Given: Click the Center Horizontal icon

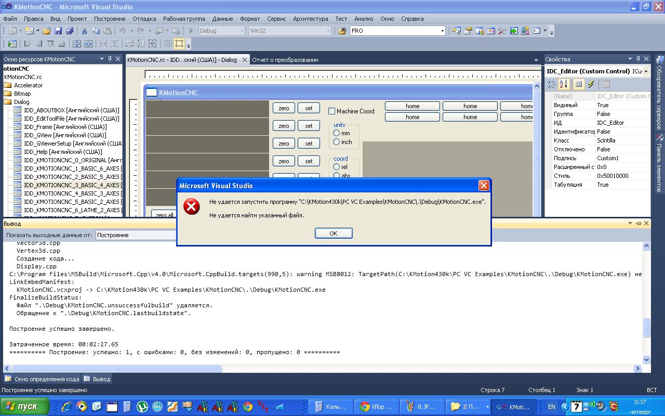Looking at the screenshot, I should [x=88, y=44].
